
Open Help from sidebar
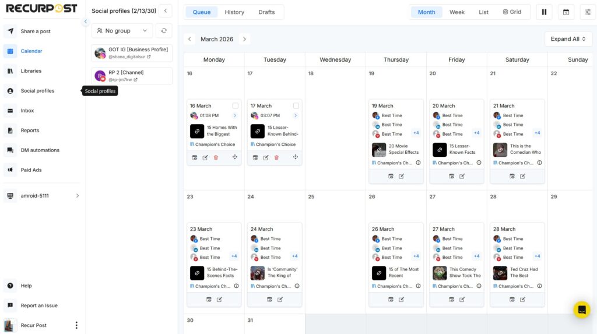26,286
